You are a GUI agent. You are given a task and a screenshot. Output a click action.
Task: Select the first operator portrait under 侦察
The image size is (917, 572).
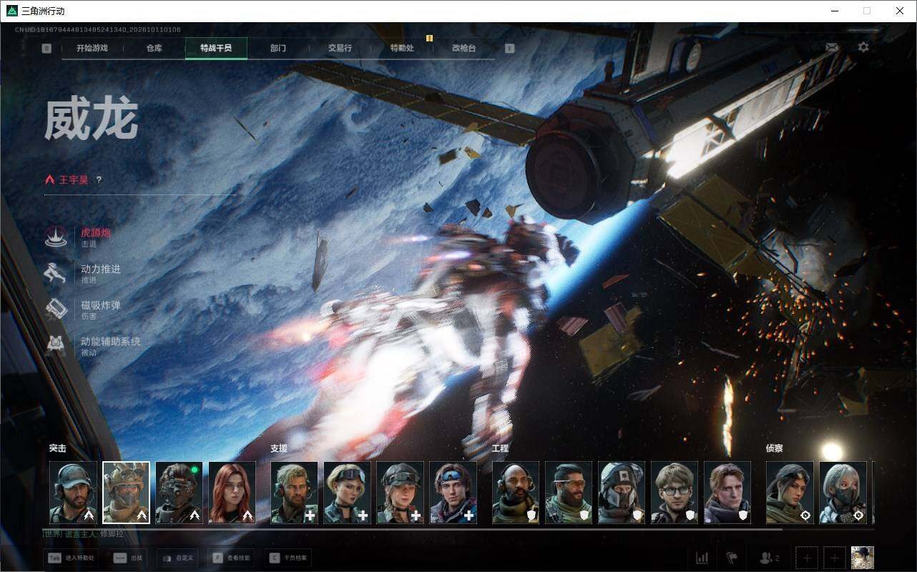[x=790, y=493]
